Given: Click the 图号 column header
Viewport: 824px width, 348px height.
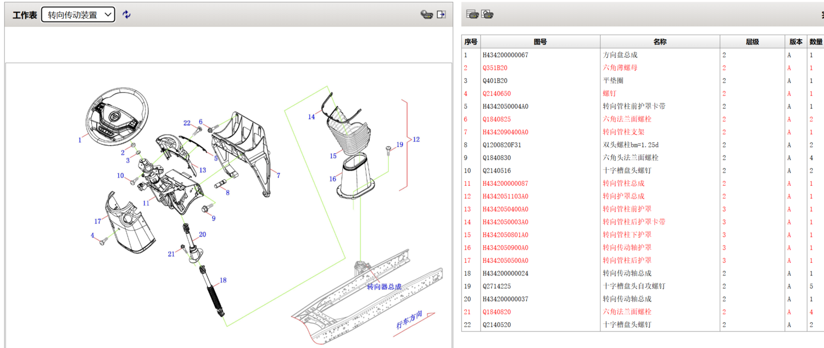Looking at the screenshot, I should (540, 42).
